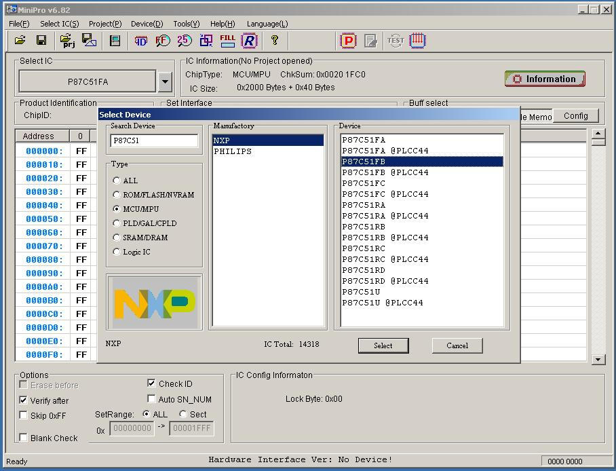Enable the Blank Check checkbox
The image size is (616, 471).
tap(23, 437)
